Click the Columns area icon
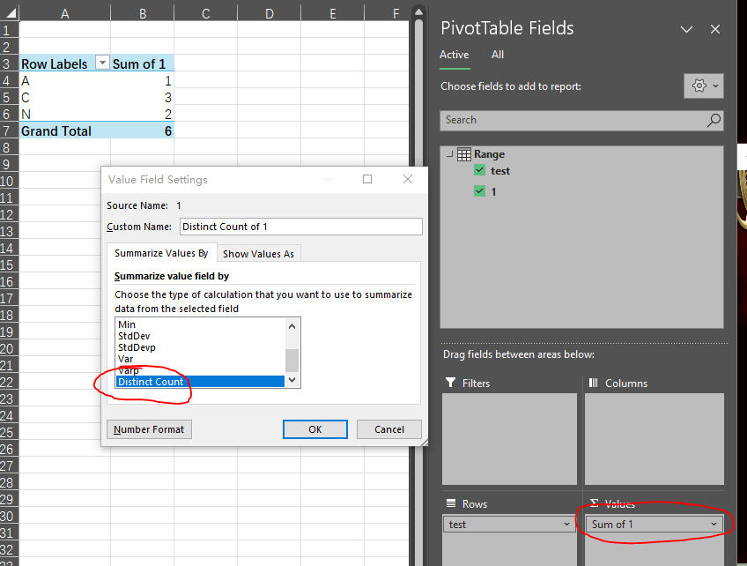 (595, 383)
